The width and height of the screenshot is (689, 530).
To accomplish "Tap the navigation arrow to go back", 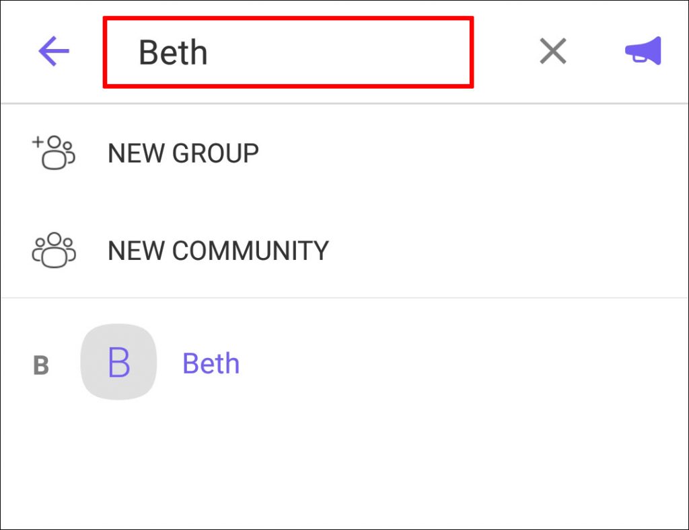I will (53, 50).
